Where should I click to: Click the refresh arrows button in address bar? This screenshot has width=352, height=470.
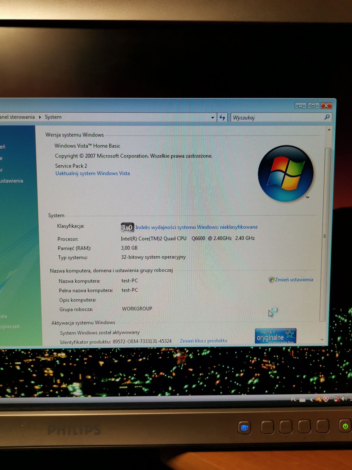222,118
